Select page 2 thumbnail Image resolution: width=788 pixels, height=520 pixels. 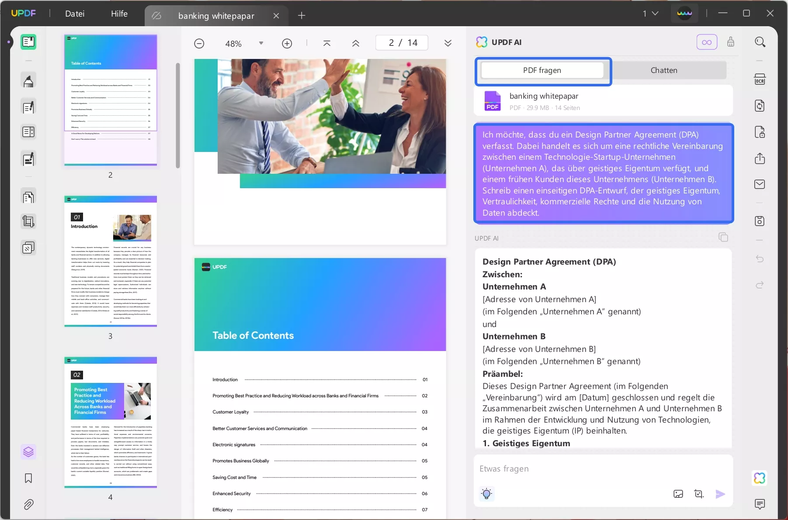[111, 100]
